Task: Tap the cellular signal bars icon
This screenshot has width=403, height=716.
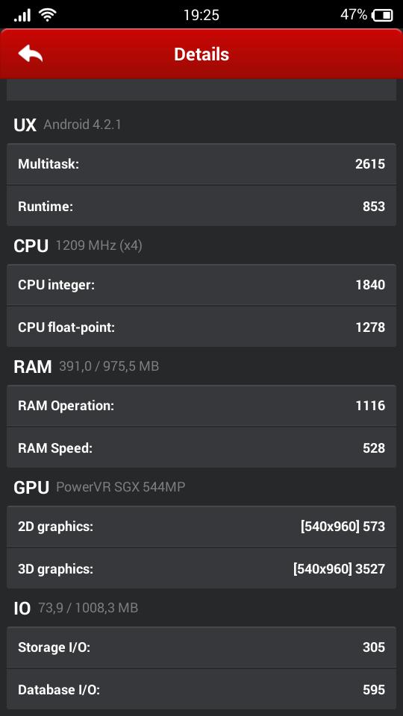Action: coord(22,16)
